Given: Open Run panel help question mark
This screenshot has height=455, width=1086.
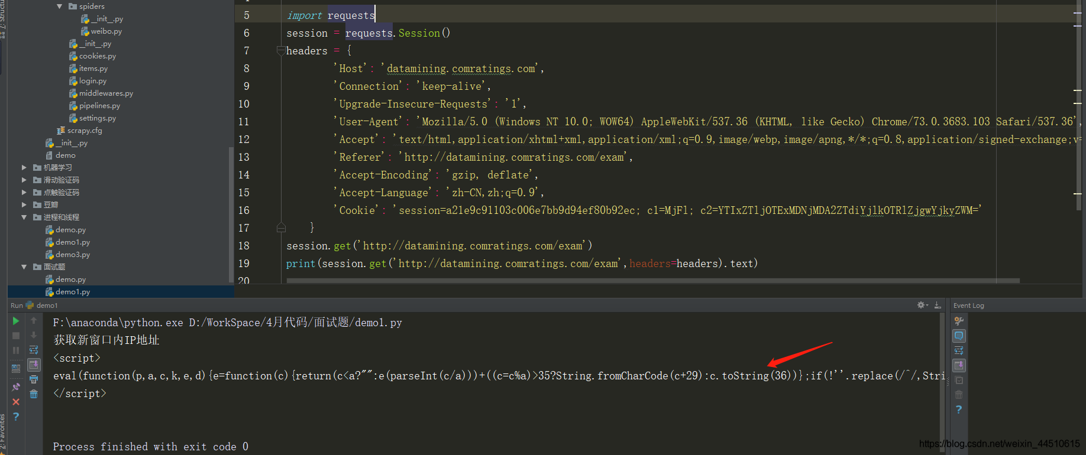Looking at the screenshot, I should (16, 417).
